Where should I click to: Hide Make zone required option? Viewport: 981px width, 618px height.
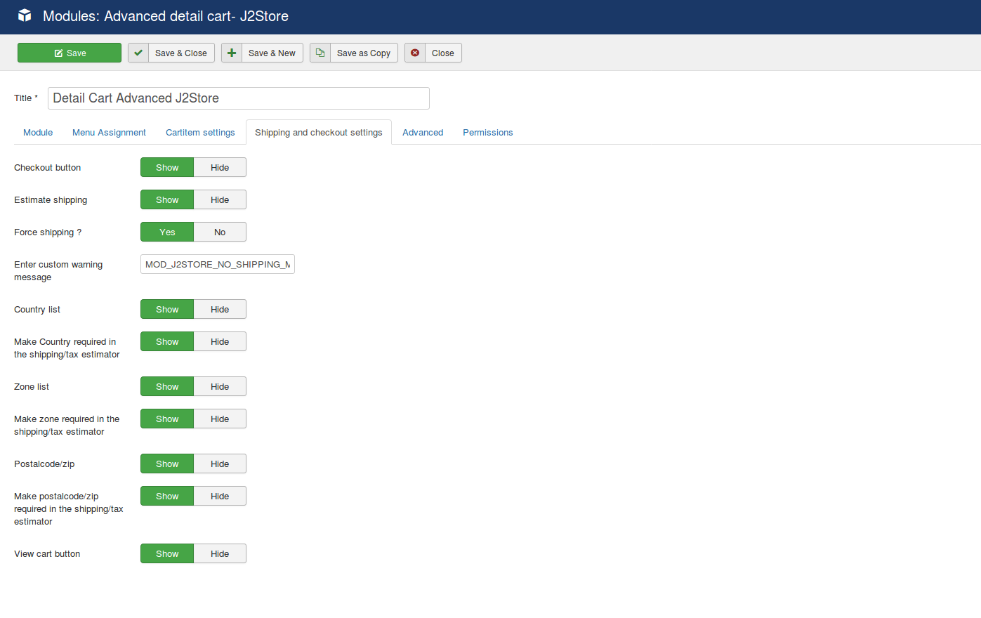(220, 419)
